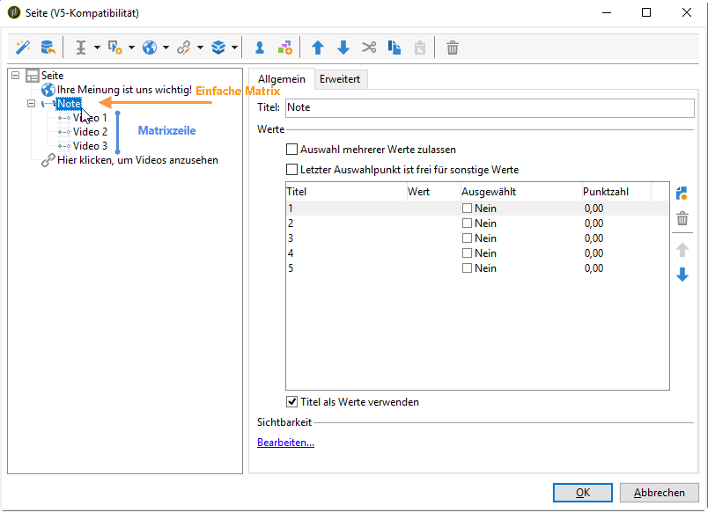
Task: Click the Abbrechen button
Action: coord(659,493)
